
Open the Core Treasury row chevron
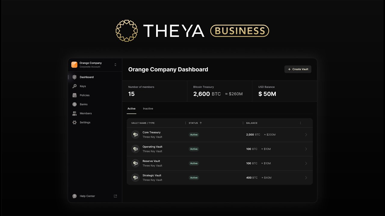[x=306, y=135]
